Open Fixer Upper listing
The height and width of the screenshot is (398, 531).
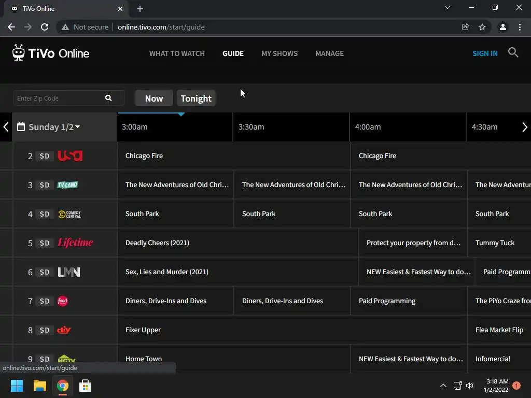(292, 330)
